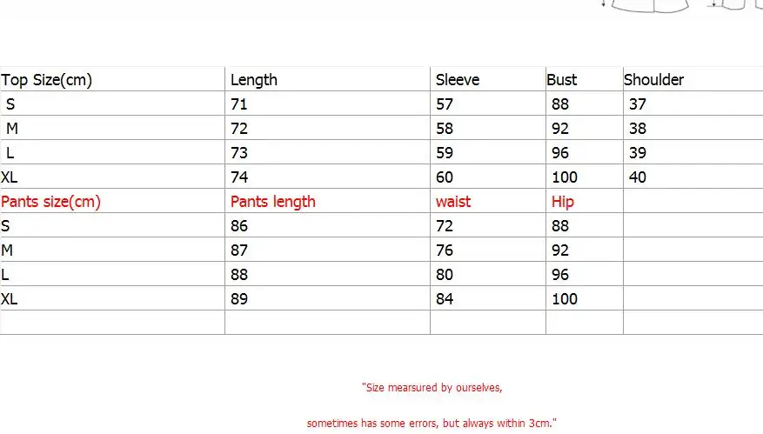Select the red "Pants size(cm)" cell
The width and height of the screenshot is (763, 434).
[51, 202]
